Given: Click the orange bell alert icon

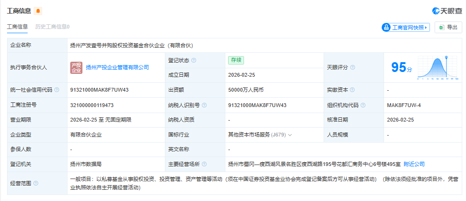Looking at the screenshot, I should click(38, 11).
